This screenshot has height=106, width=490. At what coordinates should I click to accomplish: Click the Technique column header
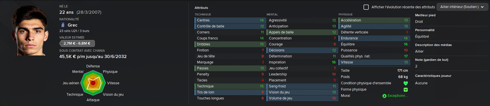point(203,14)
